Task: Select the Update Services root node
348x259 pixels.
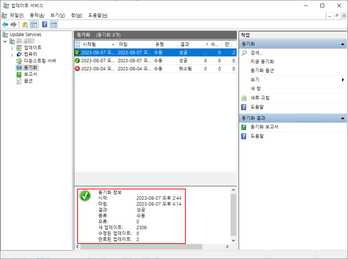Action: (x=25, y=35)
